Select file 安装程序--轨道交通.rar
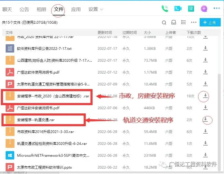Image resolution: width=224 pixels, height=174 pixels. (36, 120)
